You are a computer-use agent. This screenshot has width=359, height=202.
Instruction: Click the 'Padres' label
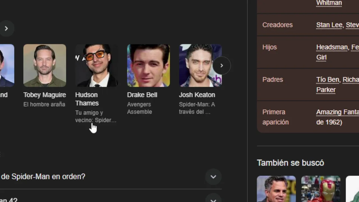coord(273,80)
